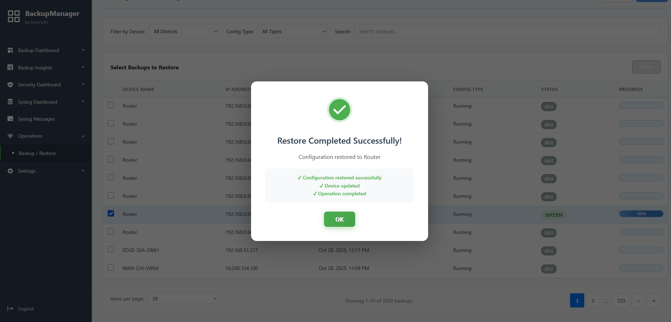Open the Filter by Device dropdown
Image resolution: width=671 pixels, height=322 pixels.
click(183, 31)
